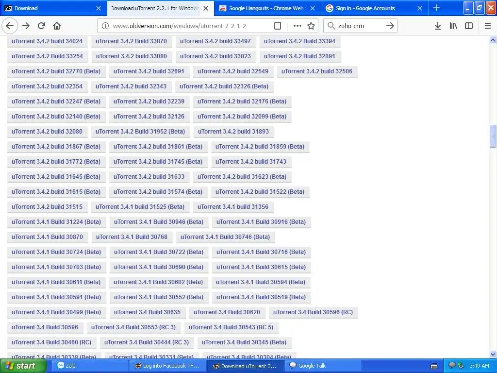Open the browser home page
Image resolution: width=497 pixels, height=373 pixels.
(57, 26)
